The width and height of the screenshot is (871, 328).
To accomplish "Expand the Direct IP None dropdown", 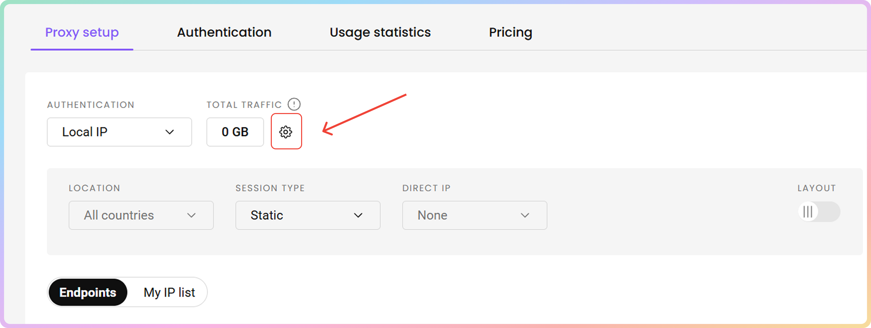I will 474,215.
